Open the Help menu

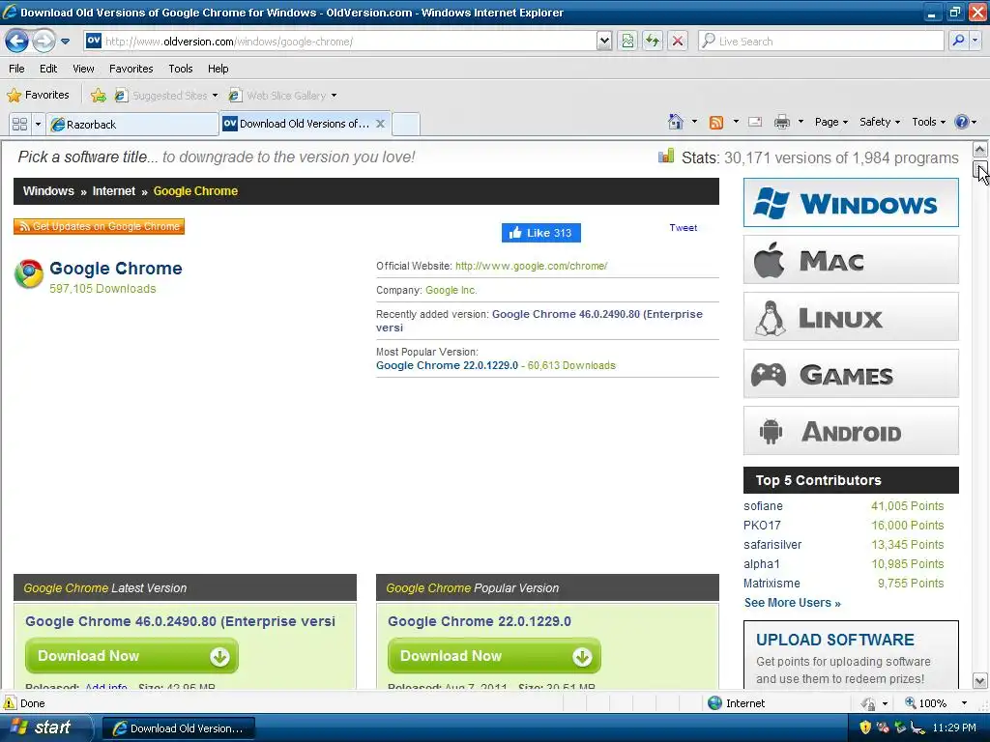pos(218,69)
